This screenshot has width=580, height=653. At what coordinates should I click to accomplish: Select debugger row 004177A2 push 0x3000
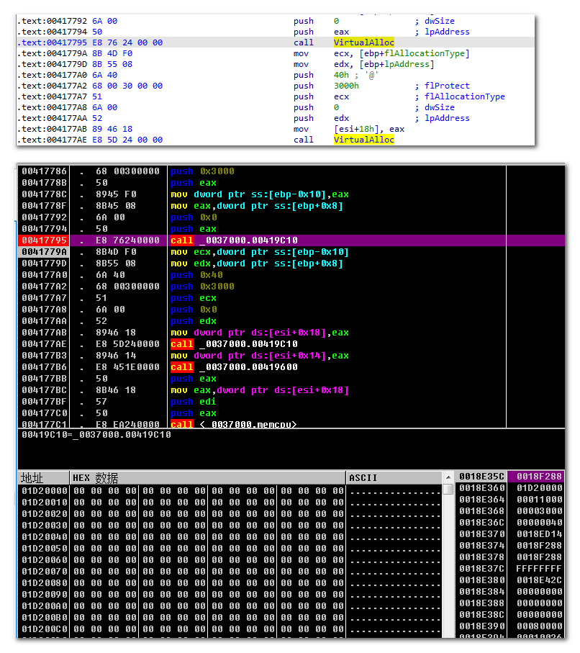click(291, 287)
